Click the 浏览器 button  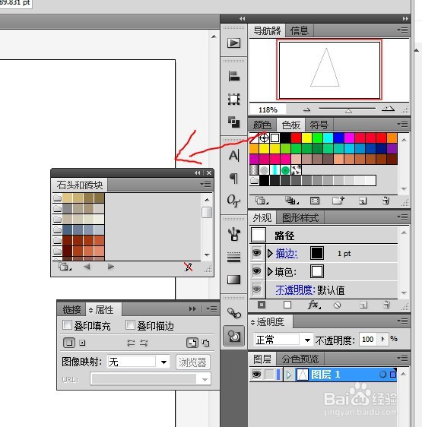192,362
